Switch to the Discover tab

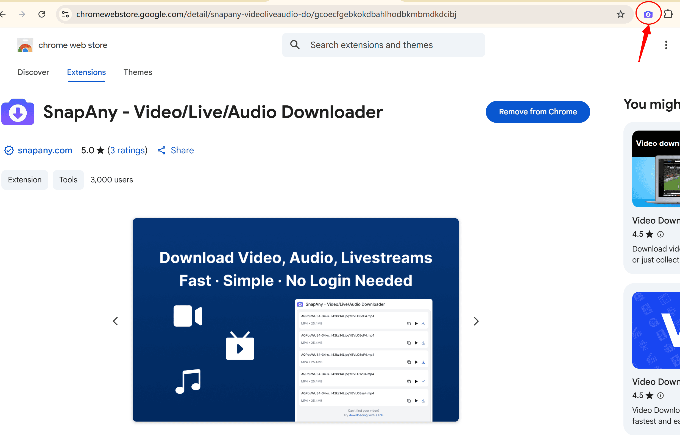(34, 72)
